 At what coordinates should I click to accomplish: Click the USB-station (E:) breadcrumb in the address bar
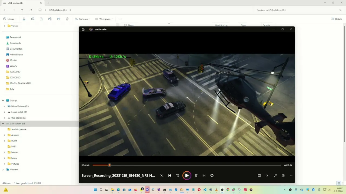pyautogui.click(x=58, y=10)
